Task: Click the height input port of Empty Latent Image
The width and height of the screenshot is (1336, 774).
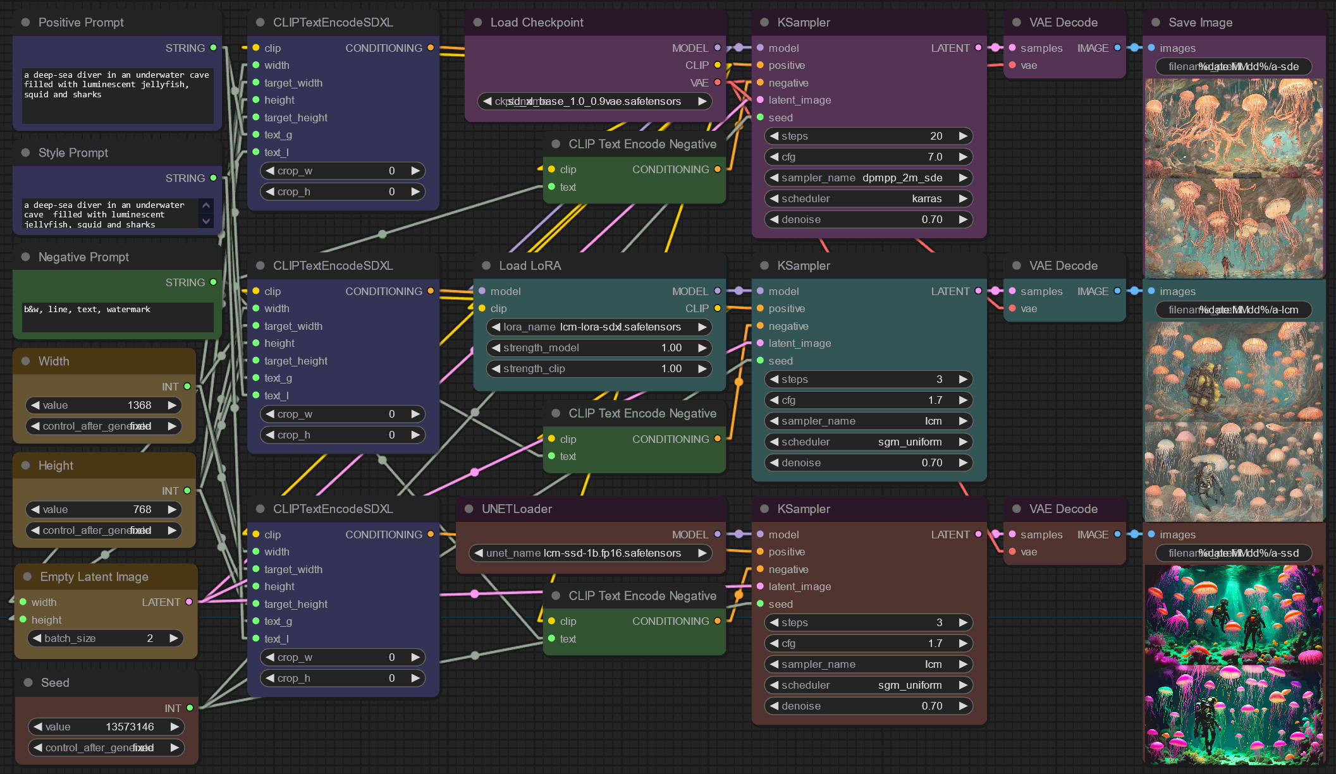Action: pyautogui.click(x=23, y=620)
